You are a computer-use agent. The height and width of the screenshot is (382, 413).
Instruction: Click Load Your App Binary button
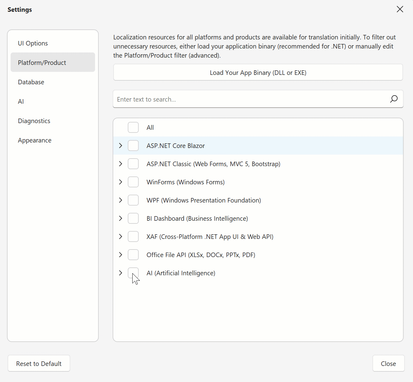pyautogui.click(x=258, y=72)
